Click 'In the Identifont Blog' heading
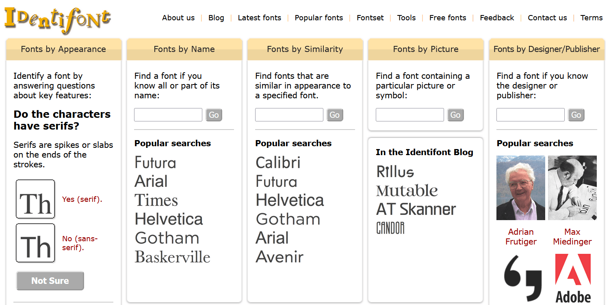Viewport: 611px width, 305px height. click(x=425, y=152)
